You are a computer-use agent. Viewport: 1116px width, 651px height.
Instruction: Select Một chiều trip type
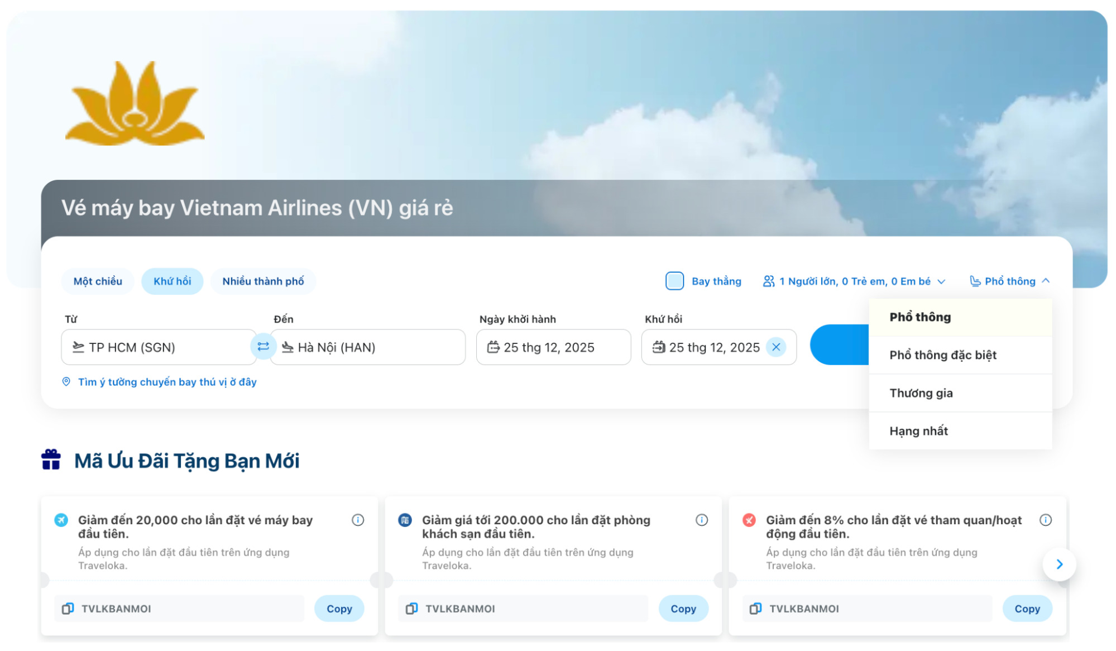point(98,281)
